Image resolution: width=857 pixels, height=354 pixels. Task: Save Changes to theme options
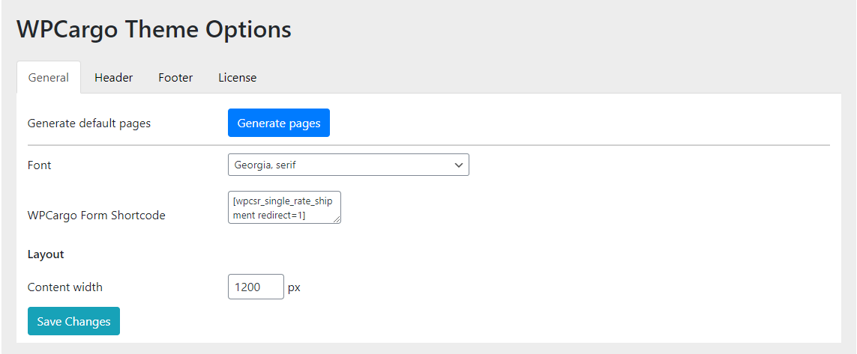(x=73, y=321)
